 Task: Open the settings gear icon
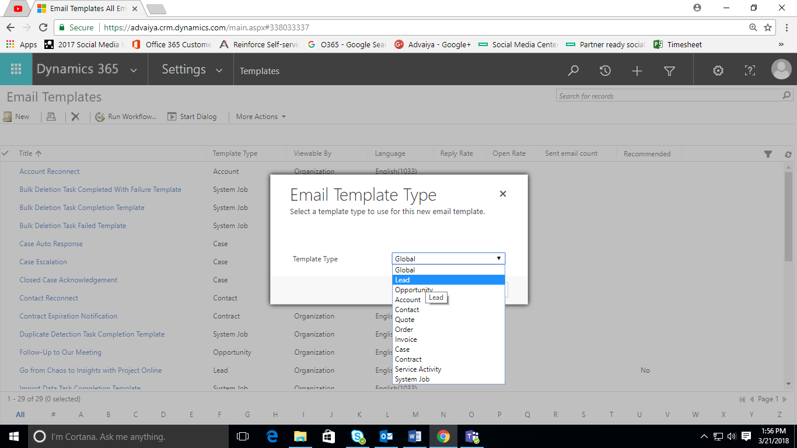click(x=718, y=71)
